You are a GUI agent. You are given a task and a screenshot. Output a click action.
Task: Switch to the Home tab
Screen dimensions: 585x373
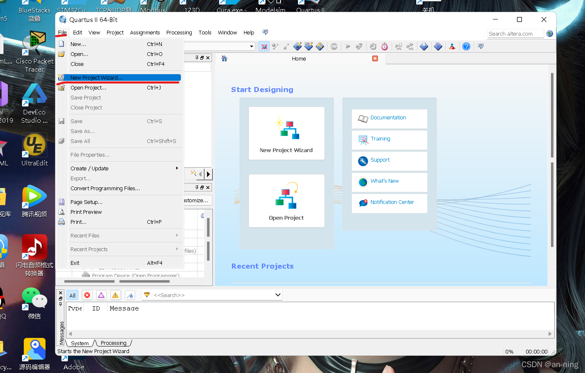tap(299, 59)
